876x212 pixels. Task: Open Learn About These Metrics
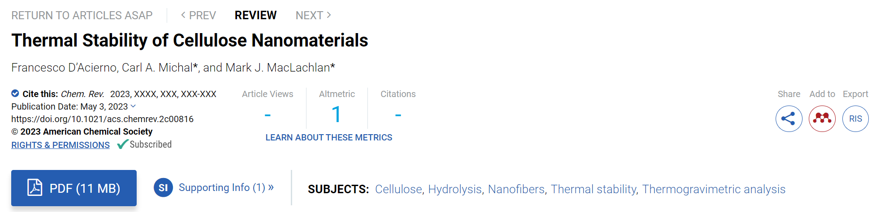[329, 137]
